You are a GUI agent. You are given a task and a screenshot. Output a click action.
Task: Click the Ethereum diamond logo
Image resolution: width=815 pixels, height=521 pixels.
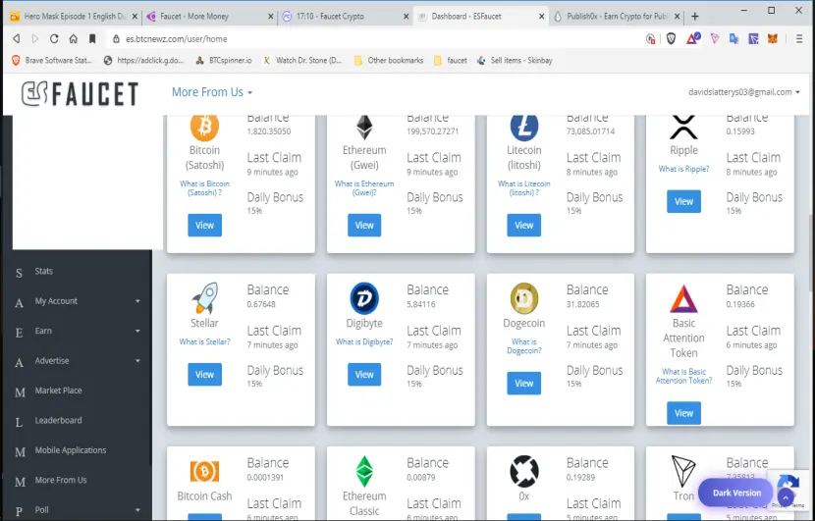pyautogui.click(x=364, y=128)
